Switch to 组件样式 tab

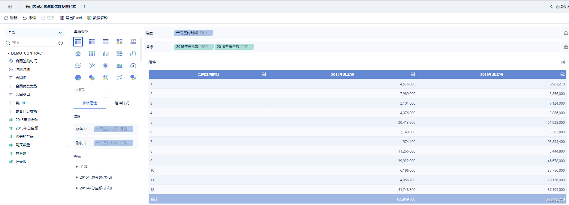(122, 103)
